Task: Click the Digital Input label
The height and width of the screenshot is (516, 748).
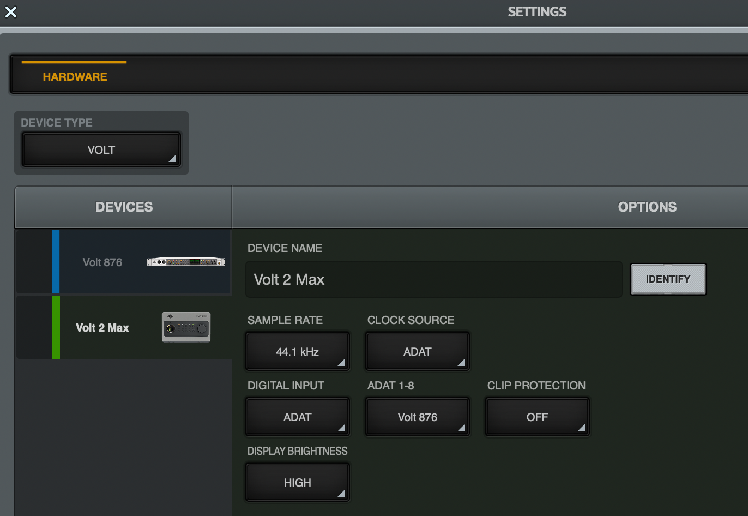Action: click(286, 386)
